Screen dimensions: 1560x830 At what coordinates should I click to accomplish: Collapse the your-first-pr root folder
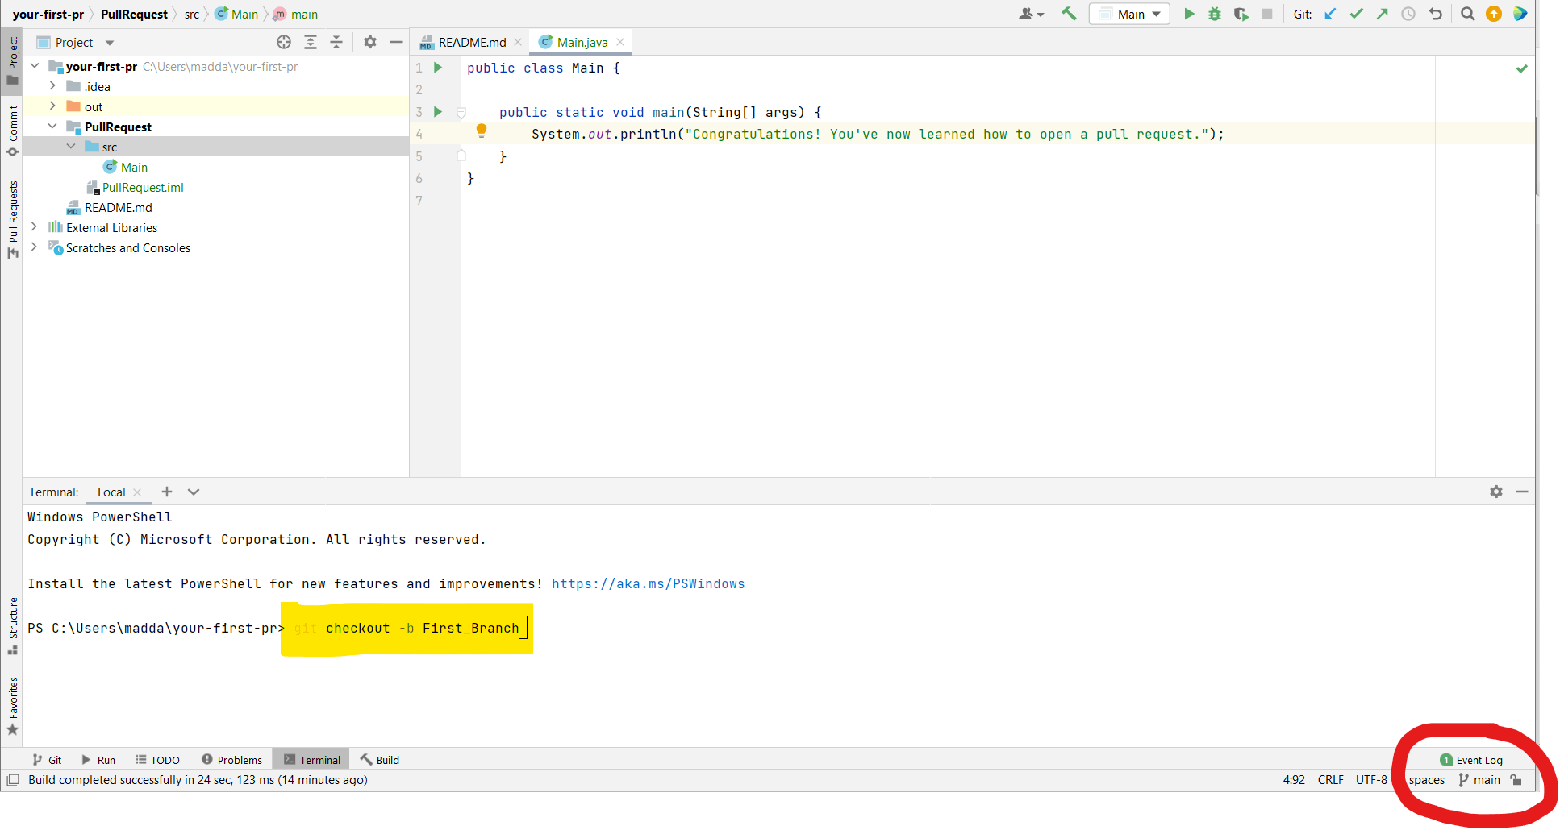pyautogui.click(x=35, y=66)
